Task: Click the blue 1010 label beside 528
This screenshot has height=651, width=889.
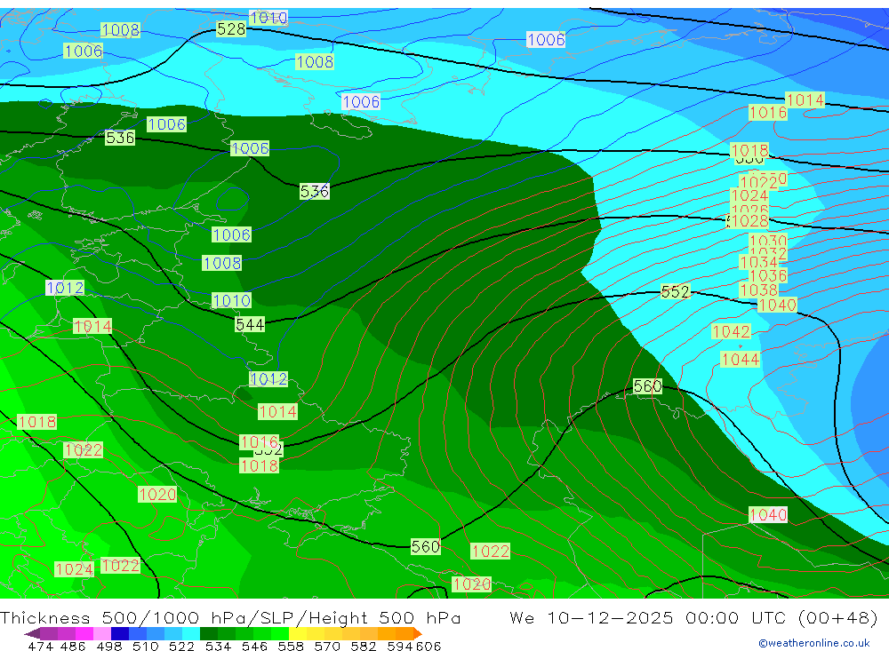Action: point(268,18)
